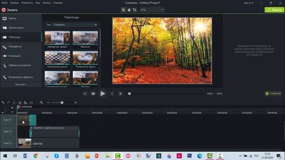Select the школа clip on Трек 2
Image resolution: width=285 pixels, height=160 pixels.
49,143
